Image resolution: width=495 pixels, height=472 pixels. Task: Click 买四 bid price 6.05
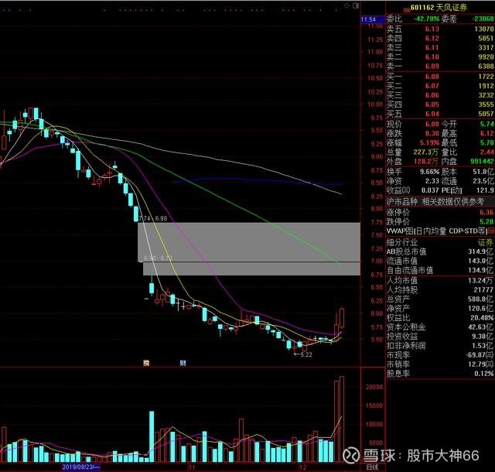(x=432, y=104)
